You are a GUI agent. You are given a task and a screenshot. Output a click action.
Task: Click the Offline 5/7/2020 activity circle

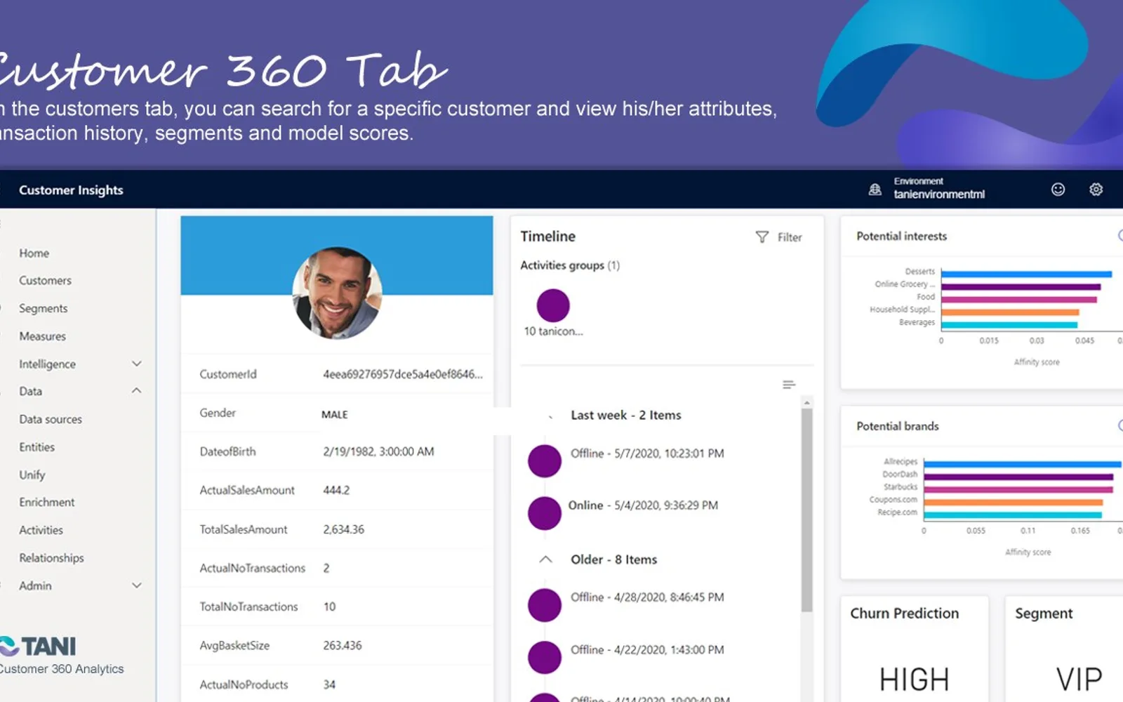[545, 461]
